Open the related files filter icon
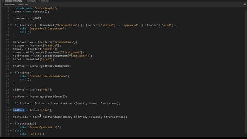 245,5
